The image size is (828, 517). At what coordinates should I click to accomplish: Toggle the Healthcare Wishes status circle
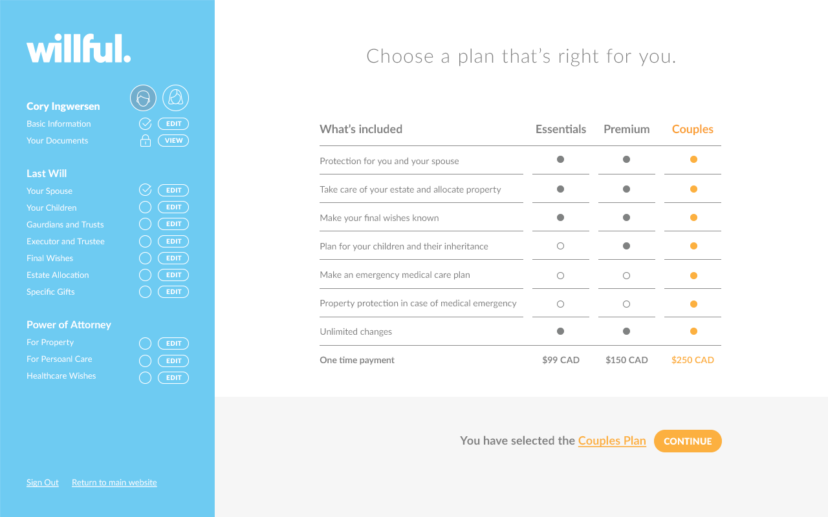tap(146, 377)
